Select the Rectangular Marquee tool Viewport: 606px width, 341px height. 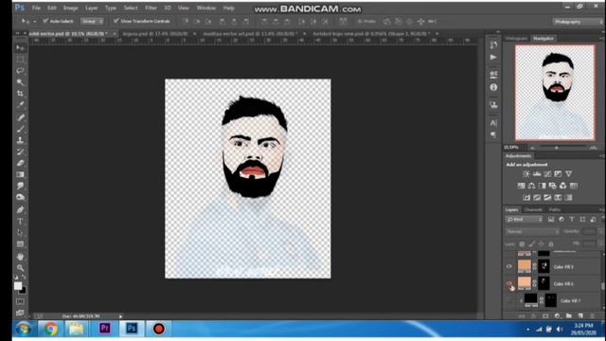tap(20, 59)
